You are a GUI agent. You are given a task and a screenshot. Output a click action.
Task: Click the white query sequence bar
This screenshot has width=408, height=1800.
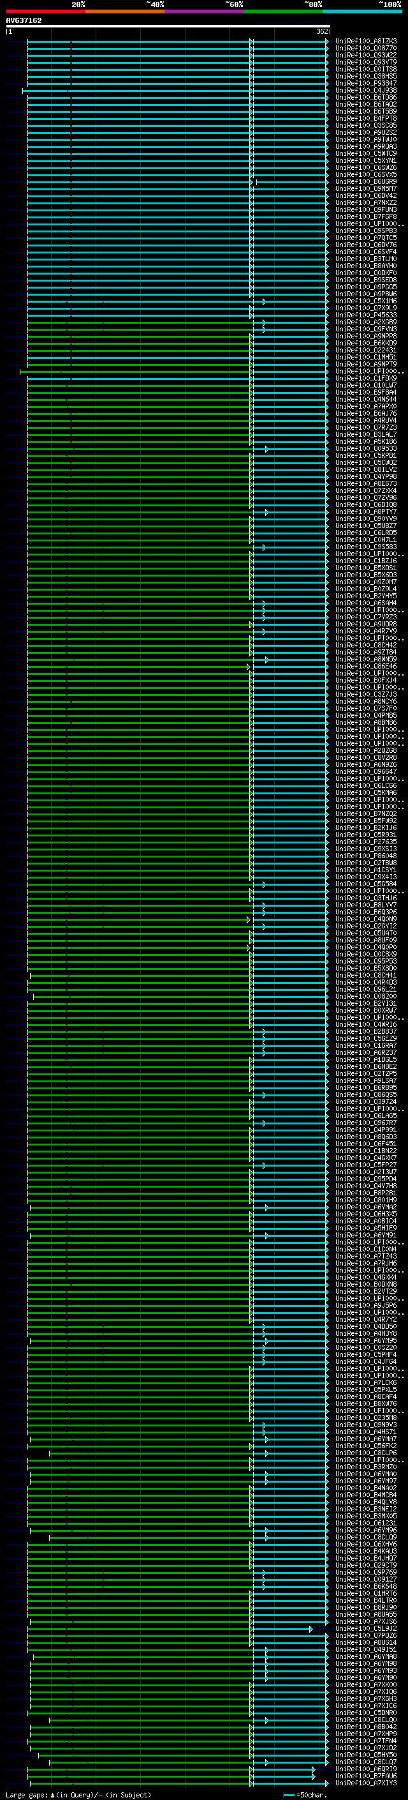[x=168, y=26]
